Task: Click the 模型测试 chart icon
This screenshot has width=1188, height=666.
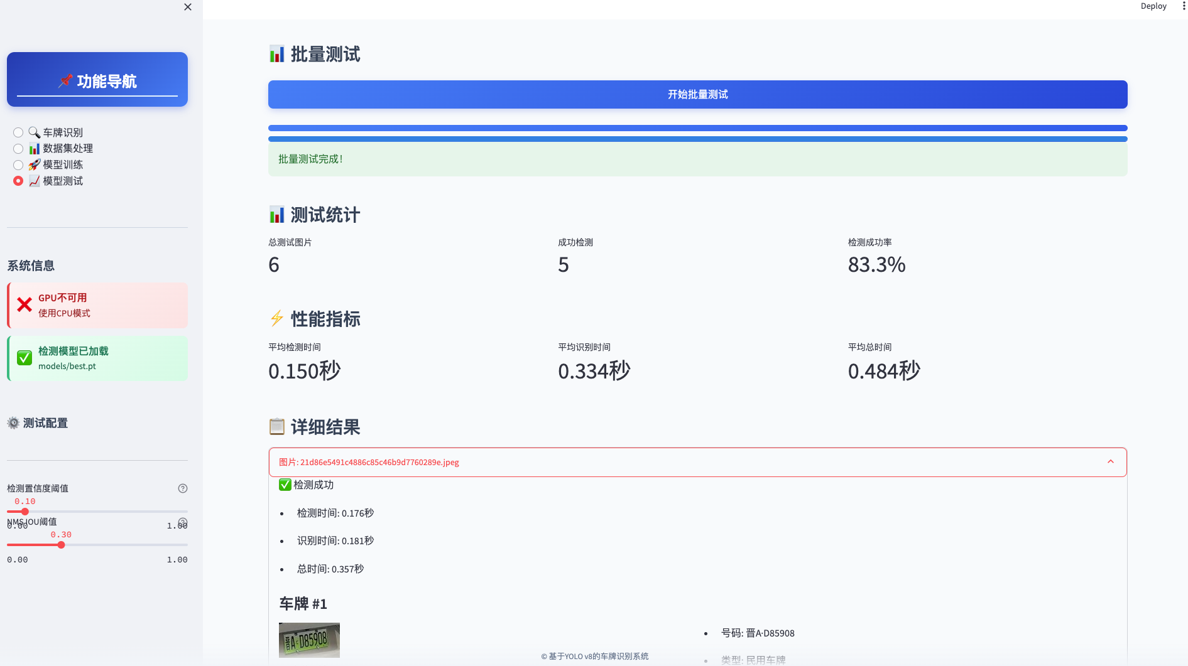Action: click(34, 181)
